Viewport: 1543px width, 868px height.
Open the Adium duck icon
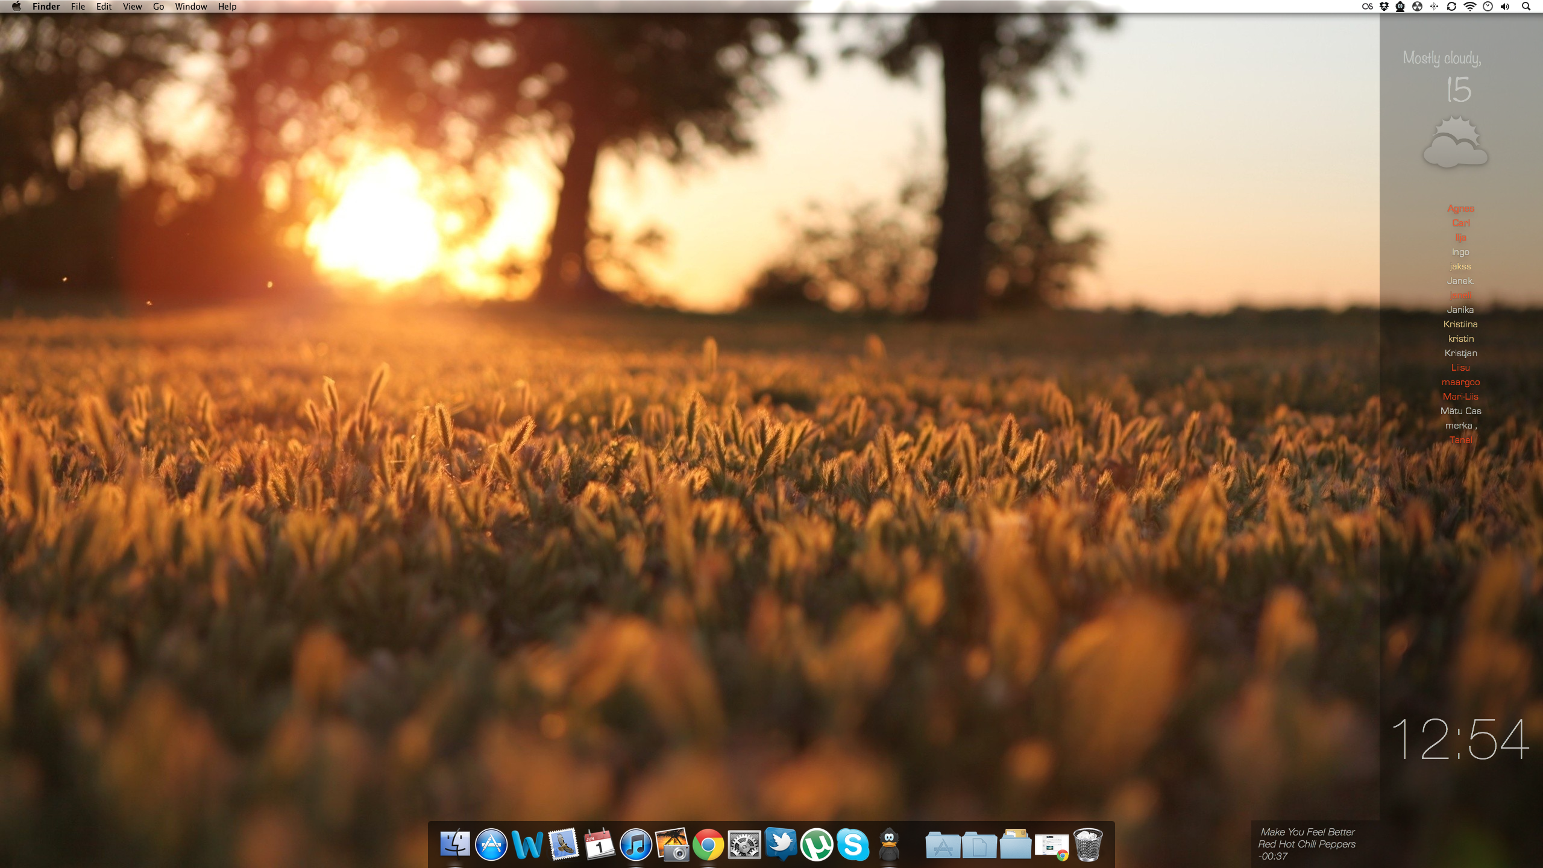[889, 844]
